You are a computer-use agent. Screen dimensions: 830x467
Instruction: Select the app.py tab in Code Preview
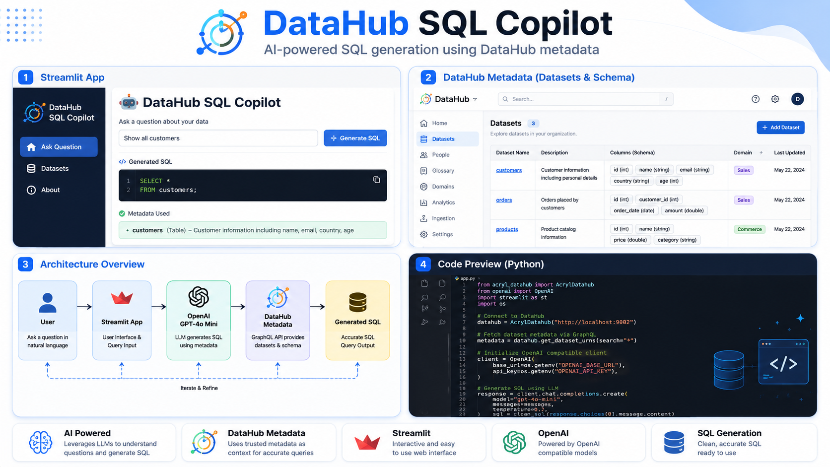pos(466,278)
